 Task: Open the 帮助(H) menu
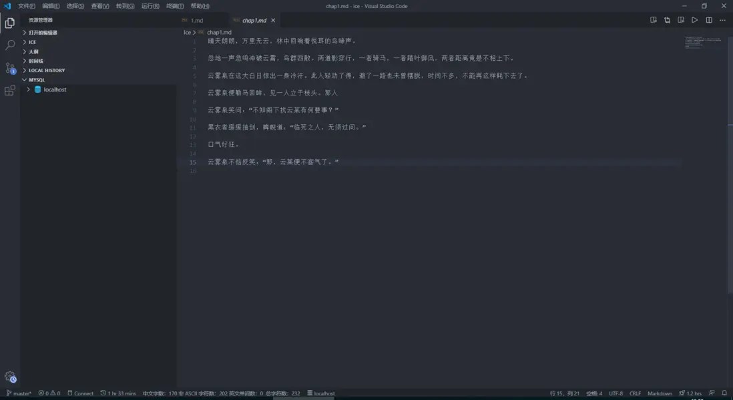[200, 6]
